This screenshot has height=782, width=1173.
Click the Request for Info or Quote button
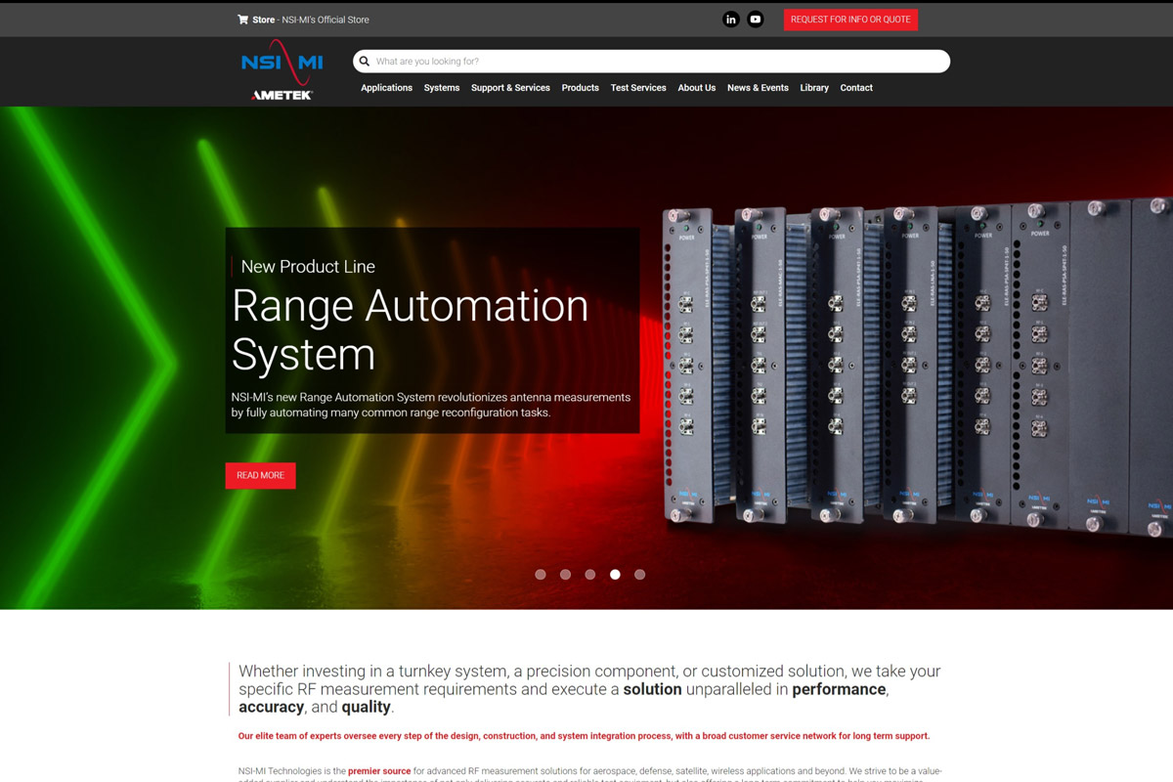point(850,20)
